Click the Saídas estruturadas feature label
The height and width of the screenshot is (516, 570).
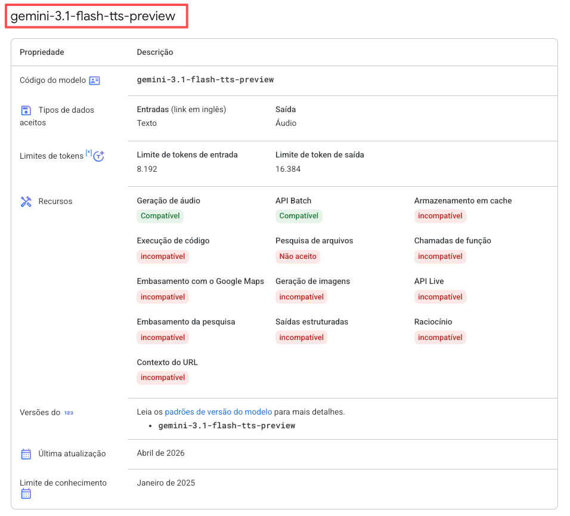click(x=312, y=322)
